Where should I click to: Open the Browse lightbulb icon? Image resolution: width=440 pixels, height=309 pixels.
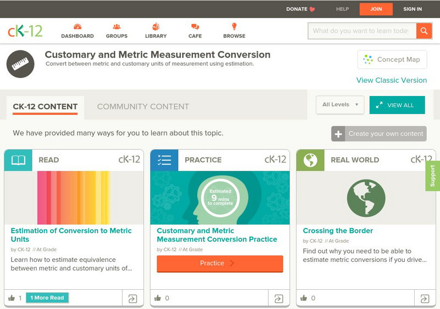(234, 27)
